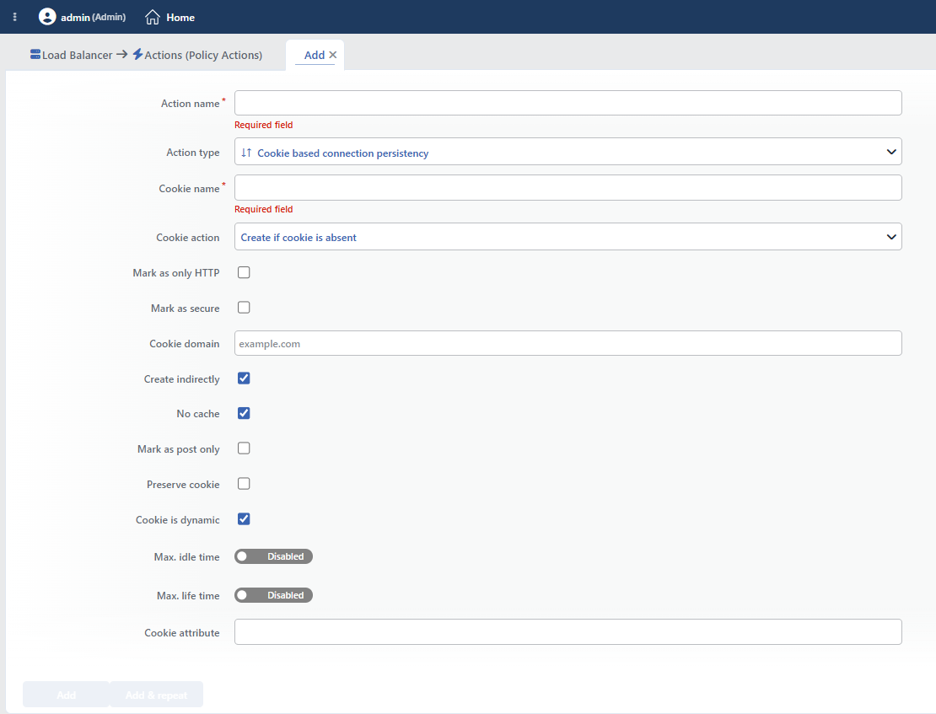Click into the Cookie name field
This screenshot has height=714, width=936.
568,187
